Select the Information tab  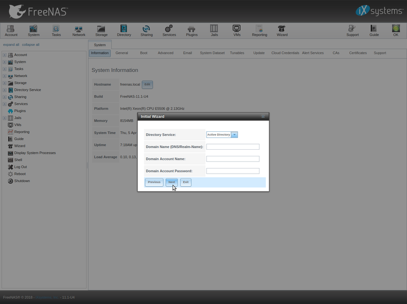pyautogui.click(x=100, y=53)
